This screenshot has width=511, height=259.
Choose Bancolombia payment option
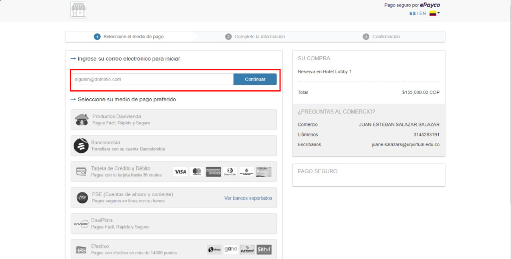(x=174, y=146)
